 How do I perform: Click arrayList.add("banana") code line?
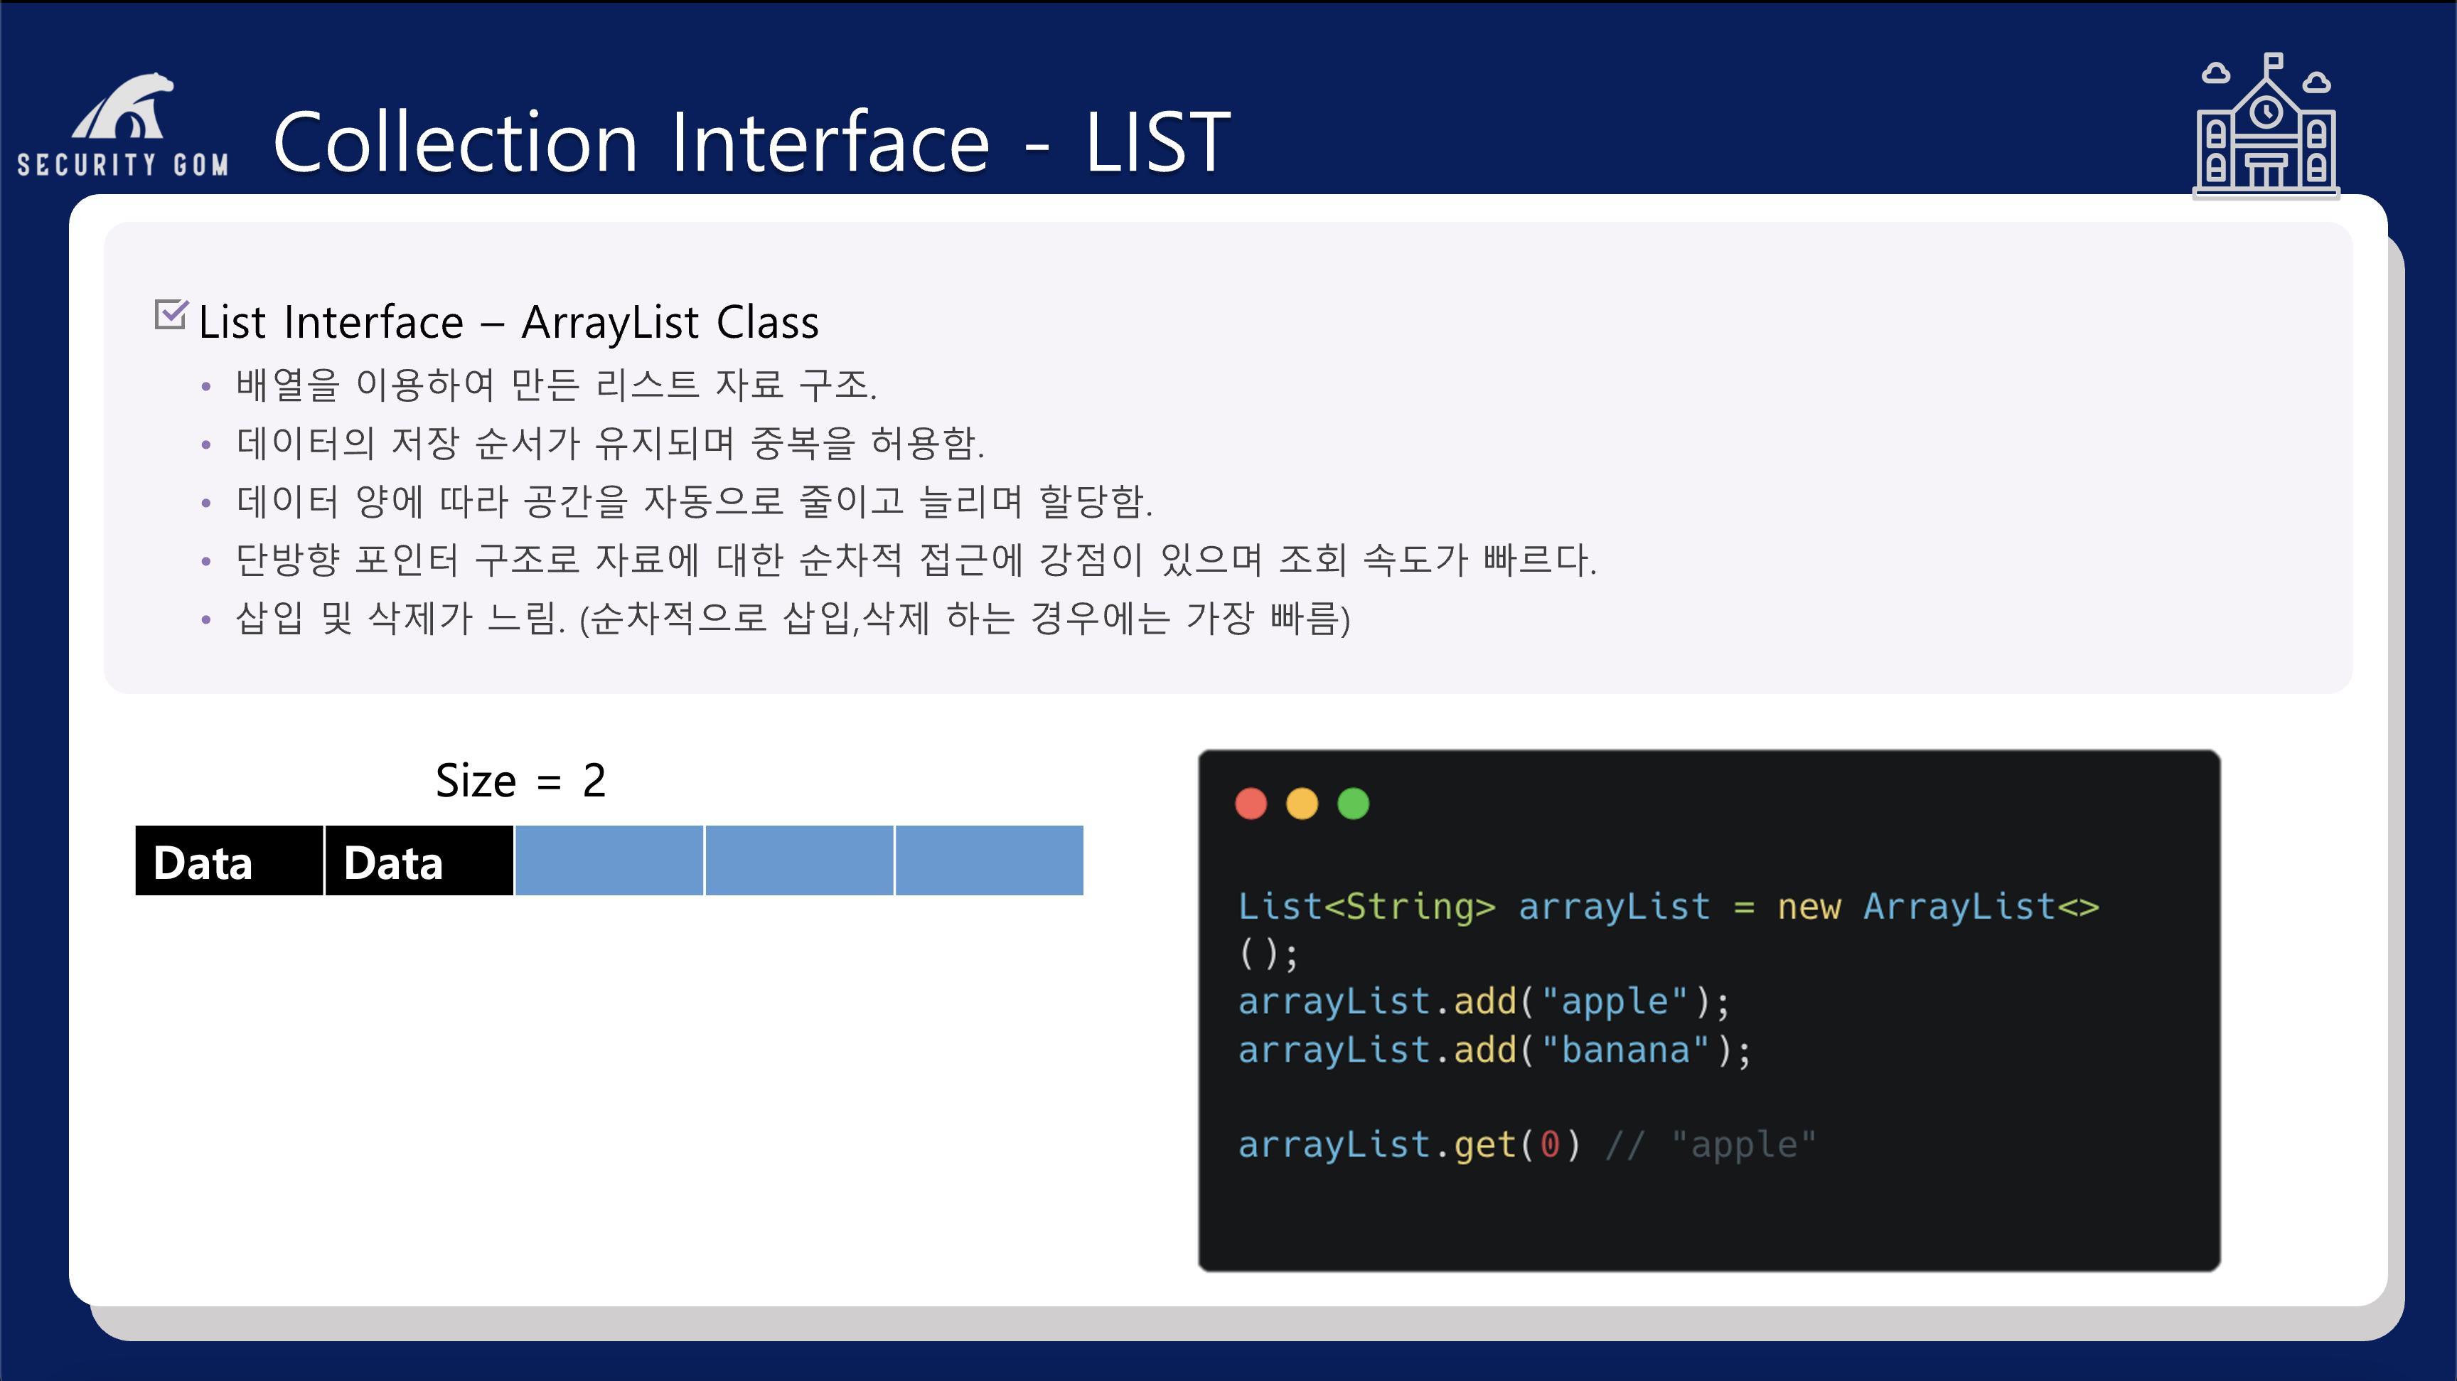click(1494, 1050)
